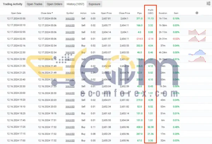The width and height of the screenshot is (212, 144).
Task: Click the gain value 0.48%
Action: pos(176,127)
